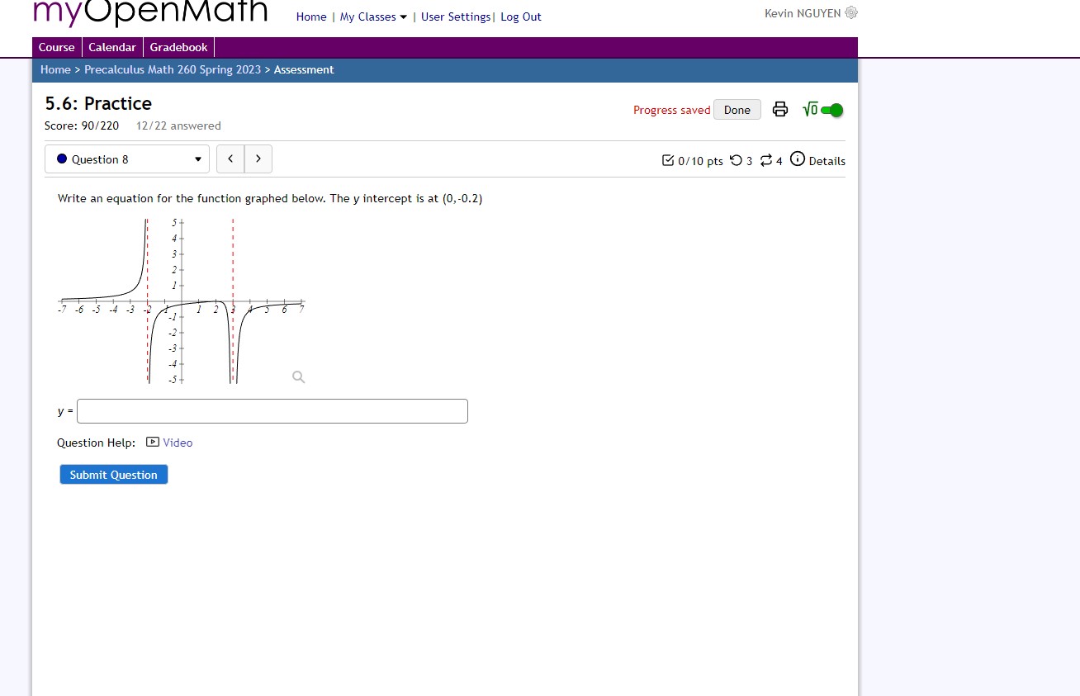Toggle the square root equation display switch
The width and height of the screenshot is (1080, 696).
coord(832,109)
